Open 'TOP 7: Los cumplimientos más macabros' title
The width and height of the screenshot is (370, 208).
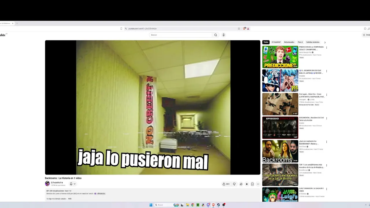click(311, 166)
